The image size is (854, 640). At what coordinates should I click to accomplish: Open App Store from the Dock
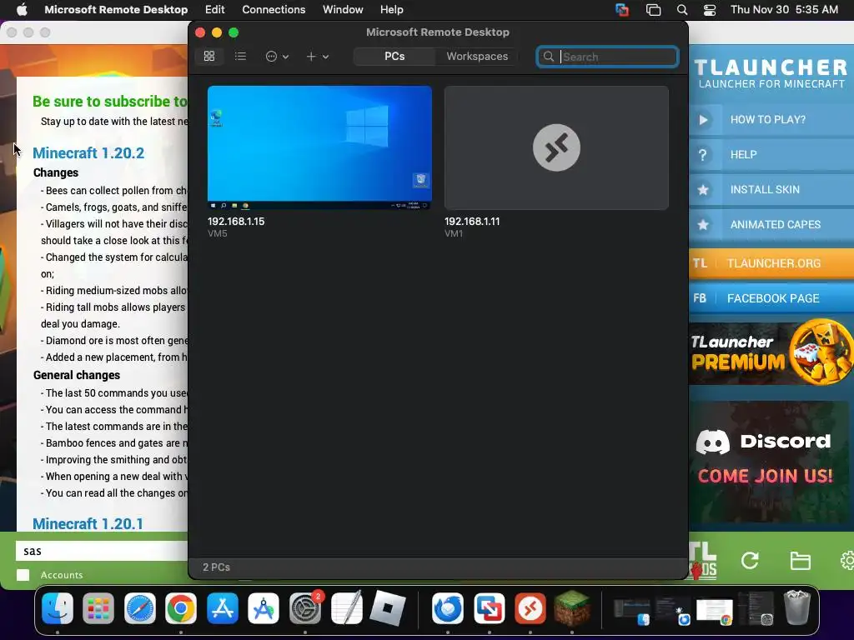click(222, 607)
